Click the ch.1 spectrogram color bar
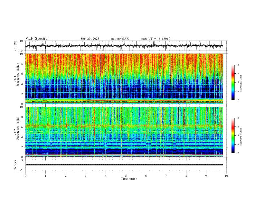 (x=233, y=82)
